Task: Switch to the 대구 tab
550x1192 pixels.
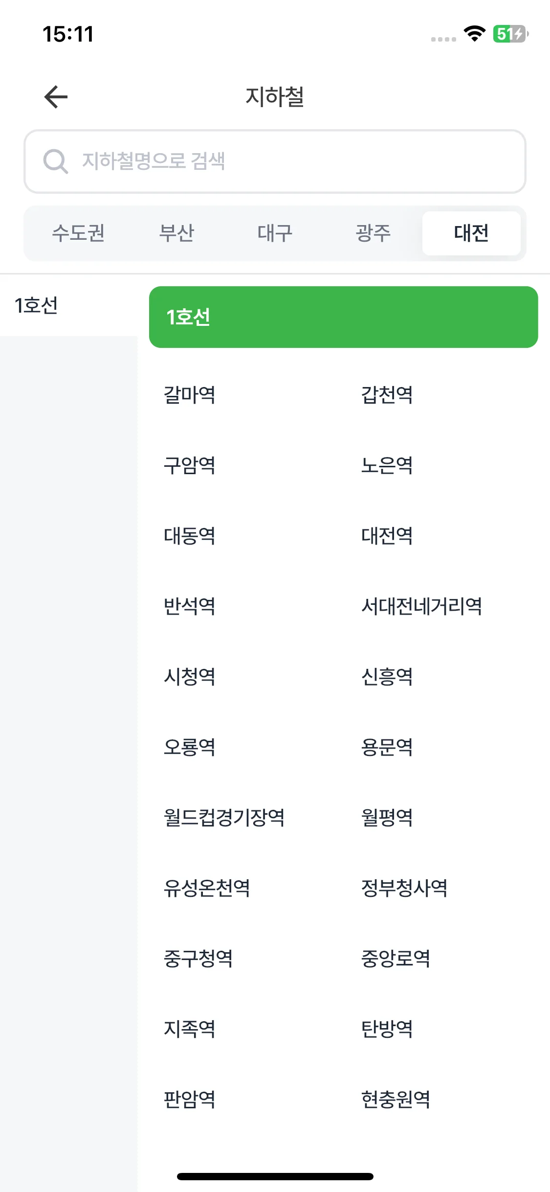Action: click(275, 233)
